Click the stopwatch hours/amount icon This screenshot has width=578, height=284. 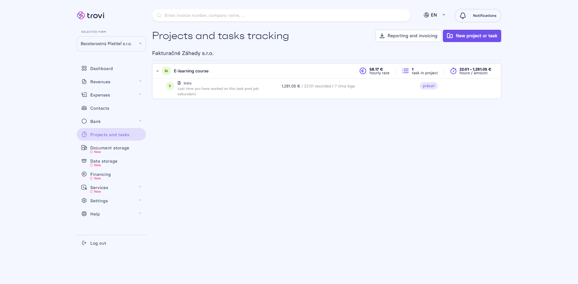click(x=453, y=71)
